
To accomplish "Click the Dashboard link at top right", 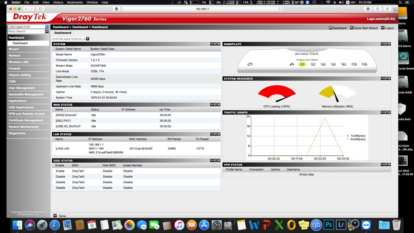I will click(x=338, y=28).
